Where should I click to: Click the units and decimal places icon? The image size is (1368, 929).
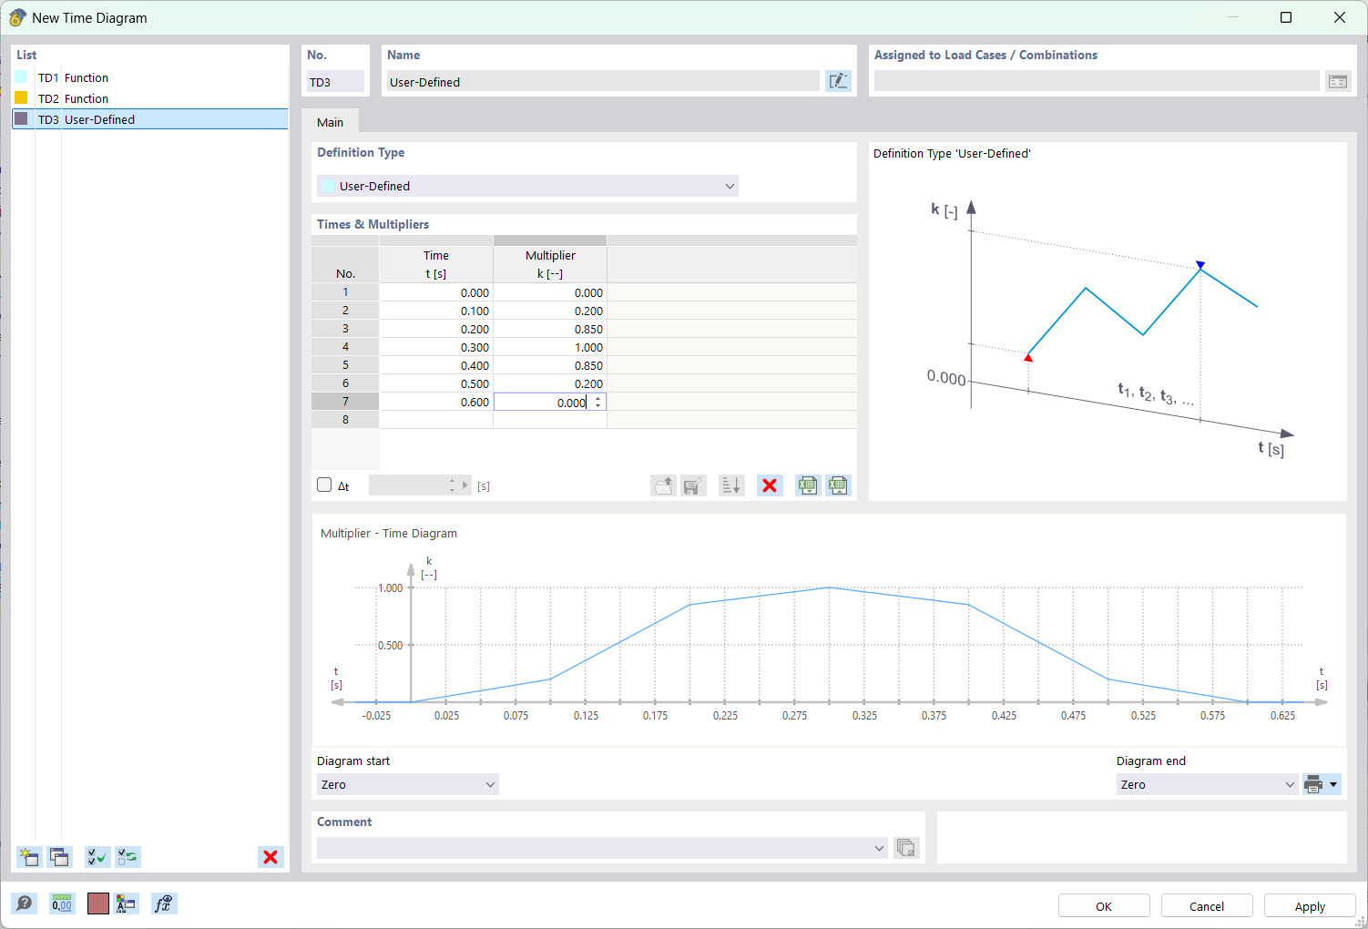62,903
